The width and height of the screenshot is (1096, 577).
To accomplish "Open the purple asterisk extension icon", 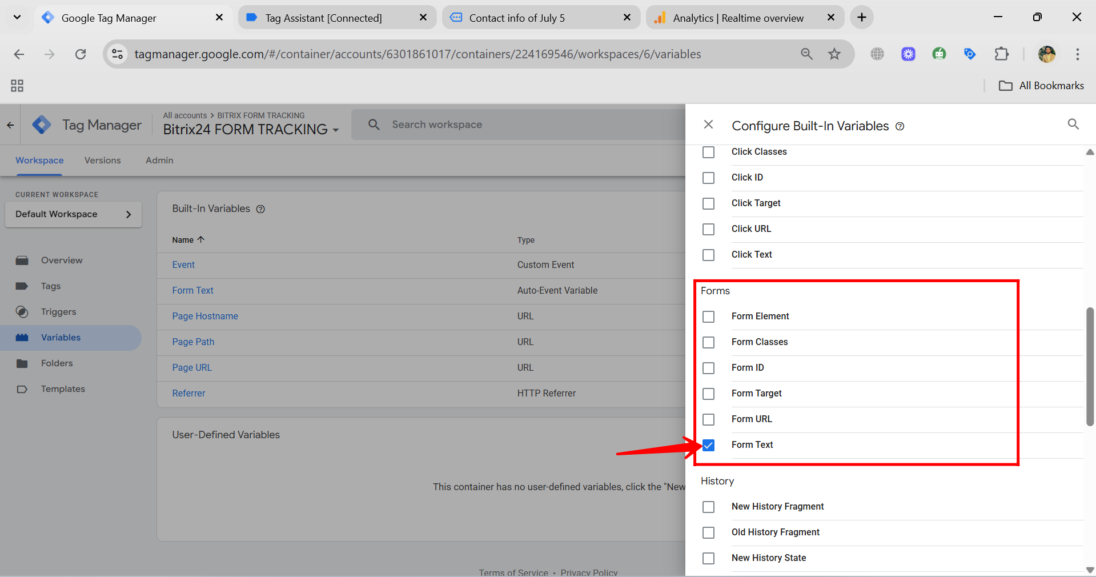I will (x=908, y=54).
